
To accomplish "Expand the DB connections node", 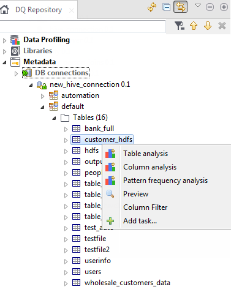I will 16,73.
